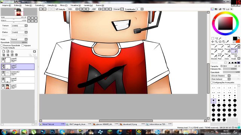This screenshot has width=241, height=135.
Task: Rotate the canvas clockwise
Action: coord(107,9)
